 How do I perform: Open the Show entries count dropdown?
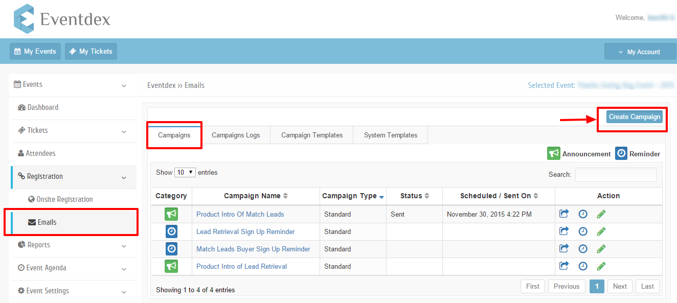(185, 173)
